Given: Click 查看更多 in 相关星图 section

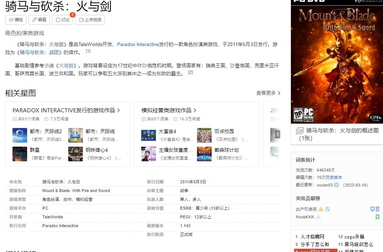Looking at the screenshot, I should [x=268, y=93].
